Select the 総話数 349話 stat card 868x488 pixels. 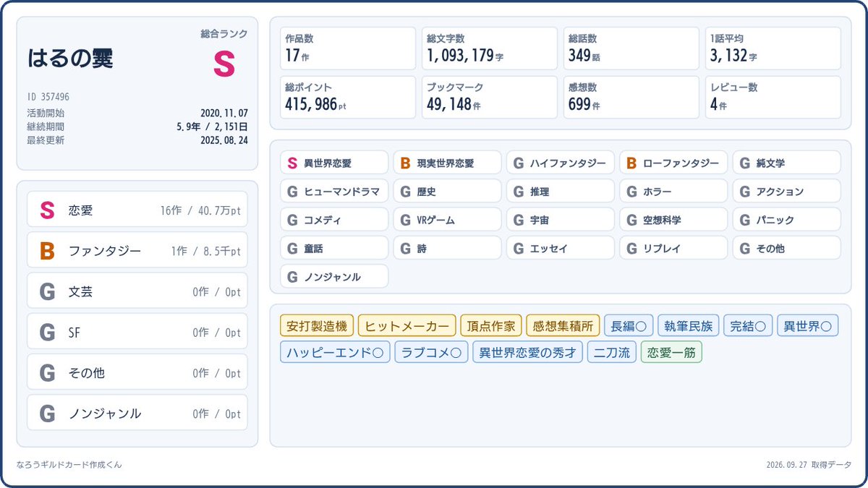(x=631, y=48)
